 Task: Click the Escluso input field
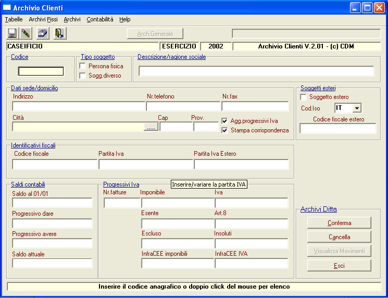(178, 243)
